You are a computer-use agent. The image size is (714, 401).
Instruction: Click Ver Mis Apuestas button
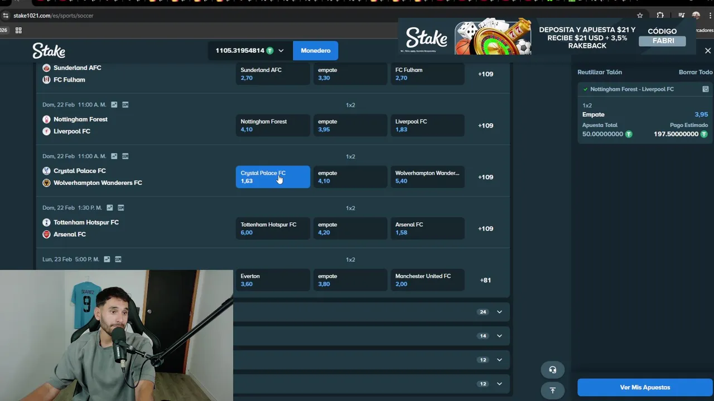click(645, 388)
